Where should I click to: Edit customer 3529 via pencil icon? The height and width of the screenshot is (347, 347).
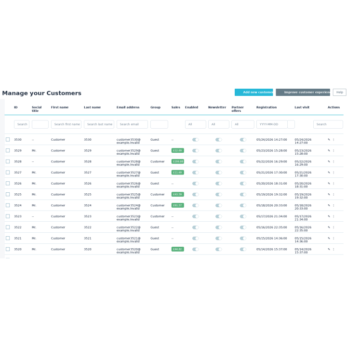pyautogui.click(x=329, y=150)
